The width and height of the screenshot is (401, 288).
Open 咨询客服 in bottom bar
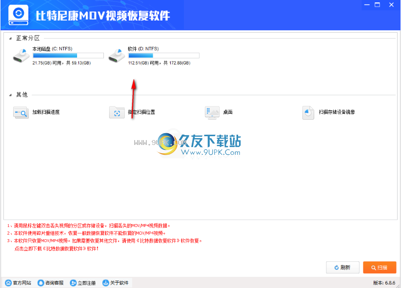(x=54, y=283)
